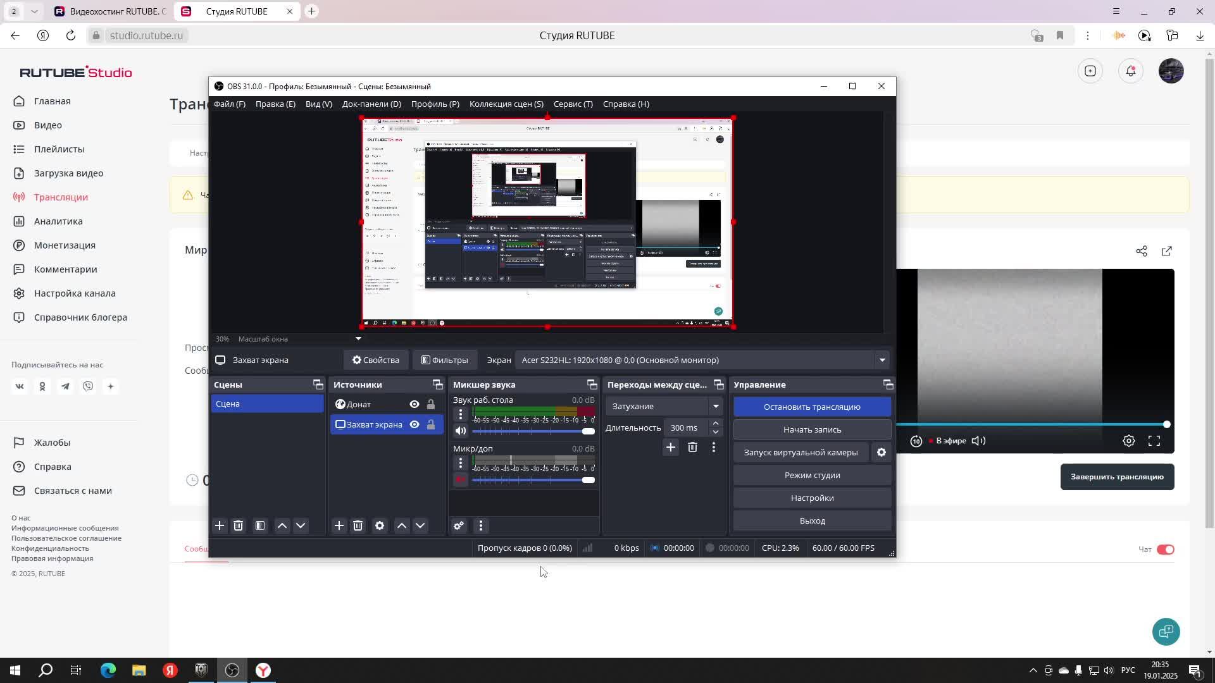Viewport: 1215px width, 683px height.
Task: Click Завершить трансляцию in RUTUBE
Action: [1118, 477]
